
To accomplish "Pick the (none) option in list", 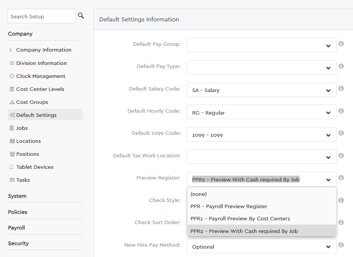I will pyautogui.click(x=198, y=194).
